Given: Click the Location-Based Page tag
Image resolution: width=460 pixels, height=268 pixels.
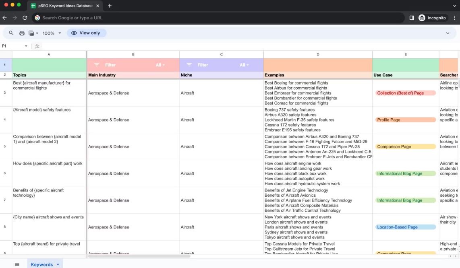Looking at the screenshot, I should pos(406,227).
